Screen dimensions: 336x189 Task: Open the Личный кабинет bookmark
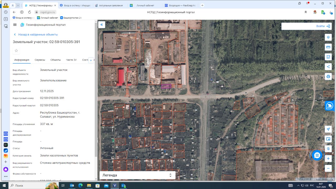[48, 18]
